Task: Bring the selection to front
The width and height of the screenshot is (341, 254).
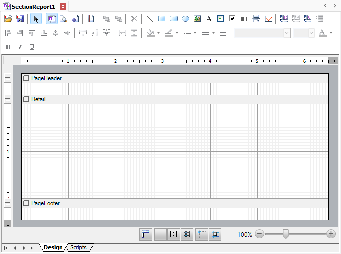Action: [107, 19]
